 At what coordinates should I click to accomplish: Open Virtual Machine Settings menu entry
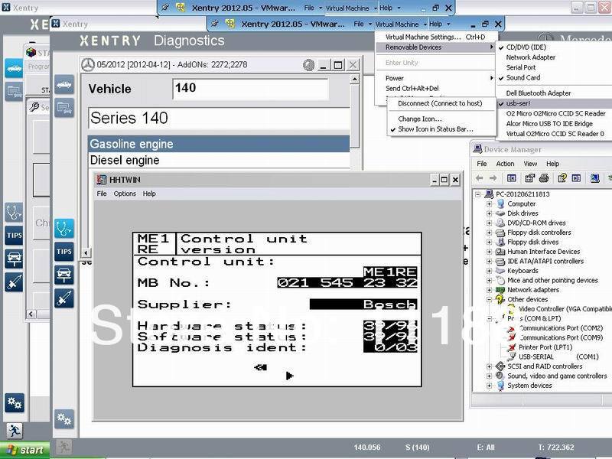[435, 37]
